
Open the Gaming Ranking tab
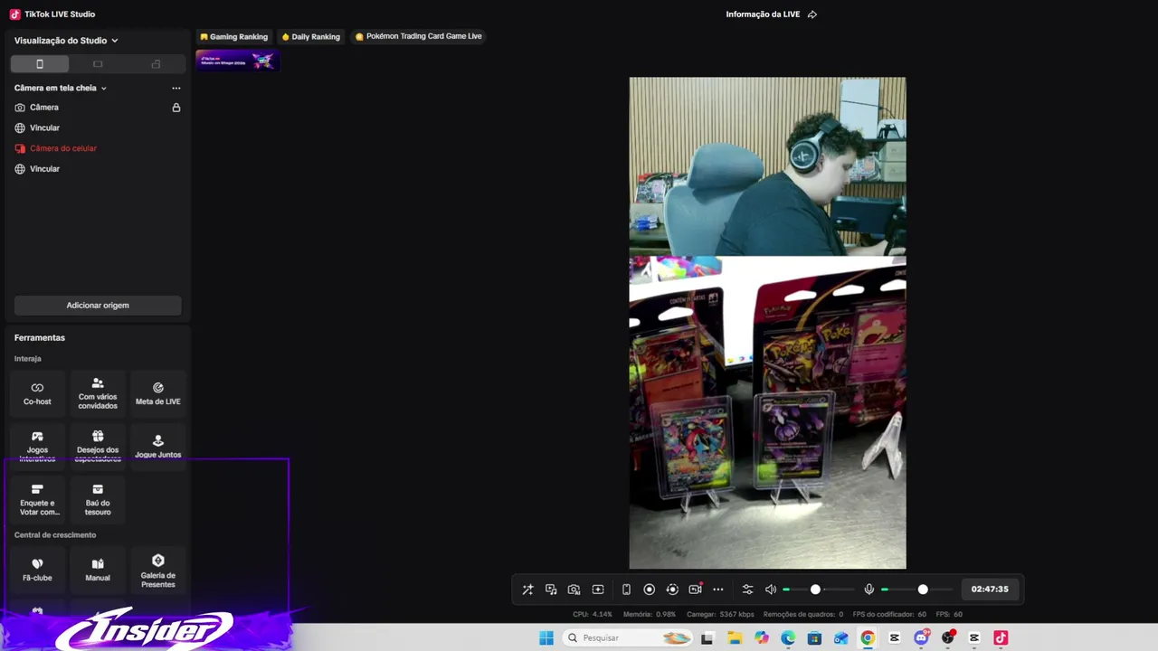[x=233, y=37]
